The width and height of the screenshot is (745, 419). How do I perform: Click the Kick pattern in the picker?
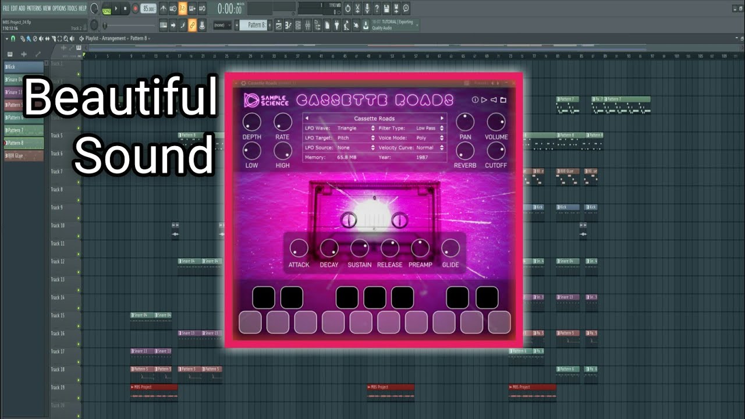coord(24,67)
